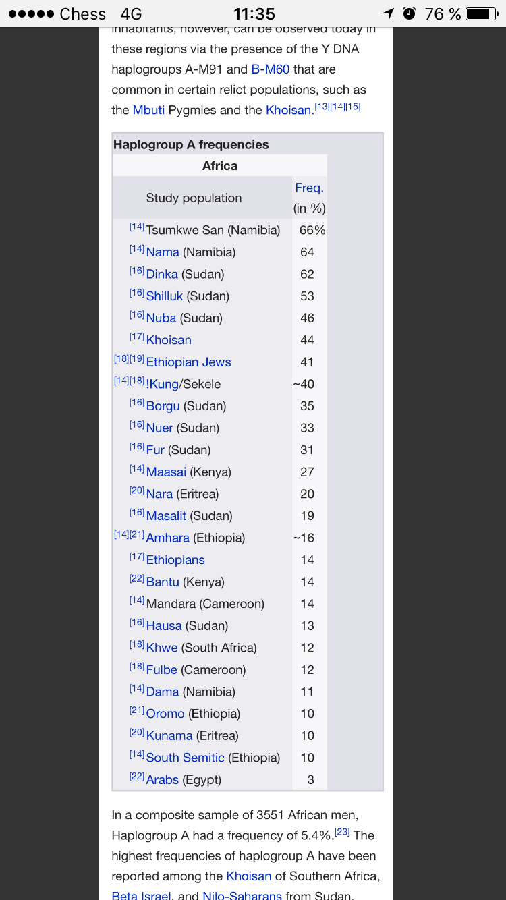Jump to citation [23] after 5.4%

[342, 832]
